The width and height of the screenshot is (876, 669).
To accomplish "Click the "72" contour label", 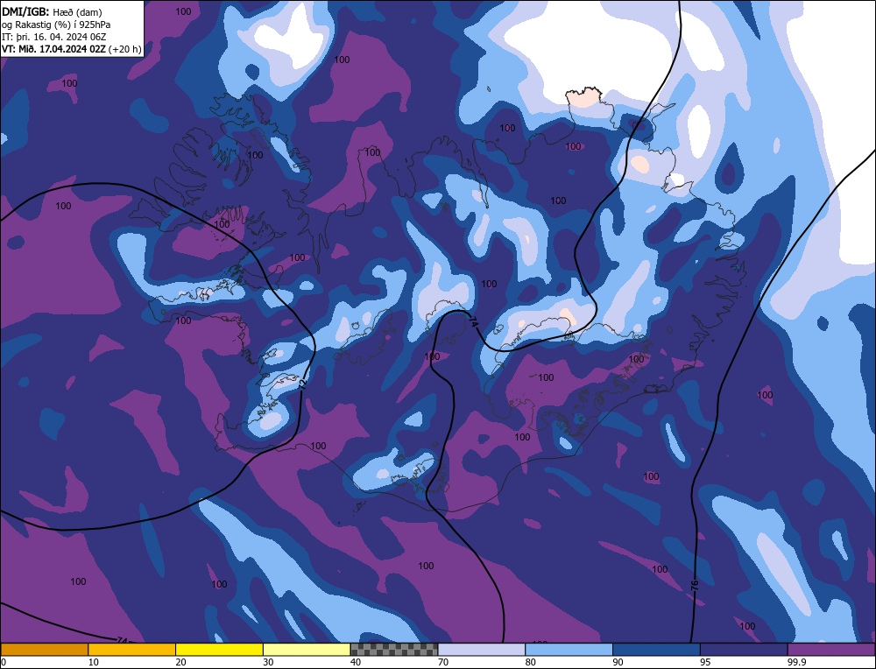I will [302, 384].
